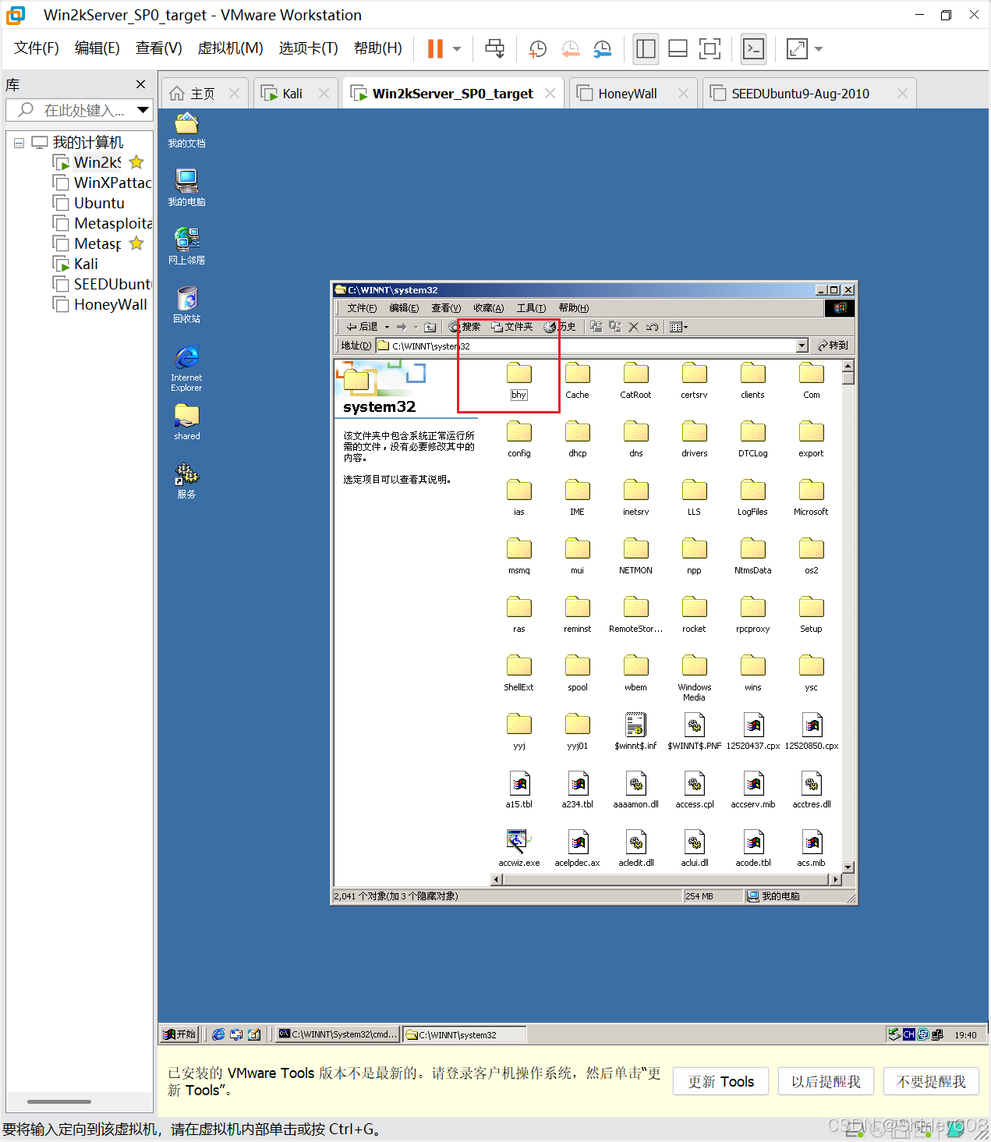This screenshot has height=1142, width=991.
Task: Open the 帮助(H) menu in VMware
Action: tap(377, 48)
